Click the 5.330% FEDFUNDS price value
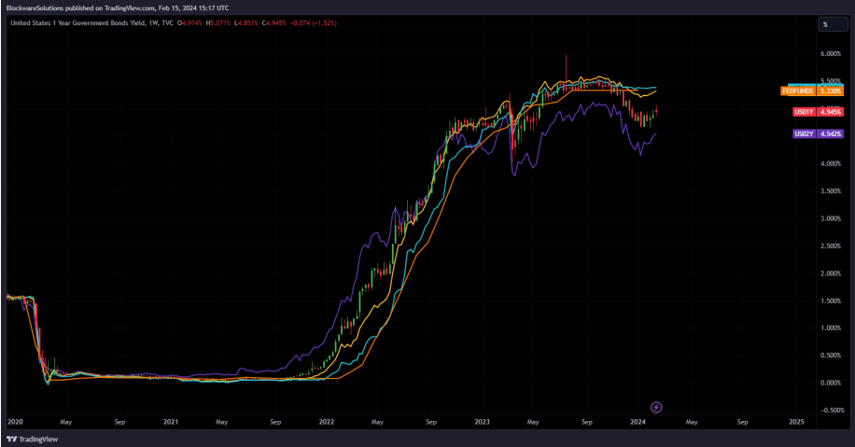 pyautogui.click(x=830, y=91)
